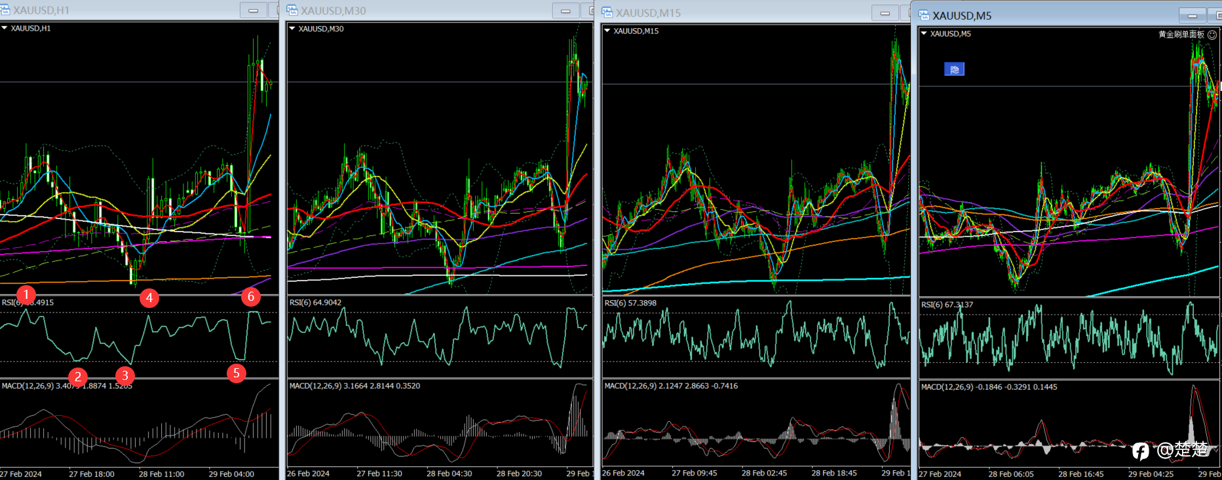Click the 28 Feb 04:30 time label in M30 chart
Viewport: 1222px width, 480px height.
click(x=449, y=473)
